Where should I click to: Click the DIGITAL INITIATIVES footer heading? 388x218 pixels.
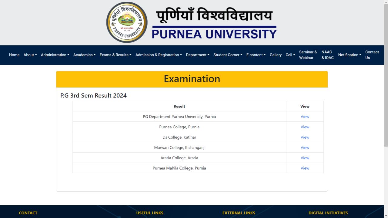(328, 213)
